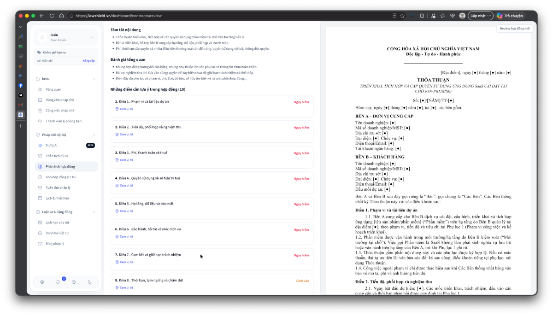Open the browser essentials heart-pulse icon
This screenshot has height=316, width=553.
(453, 16)
